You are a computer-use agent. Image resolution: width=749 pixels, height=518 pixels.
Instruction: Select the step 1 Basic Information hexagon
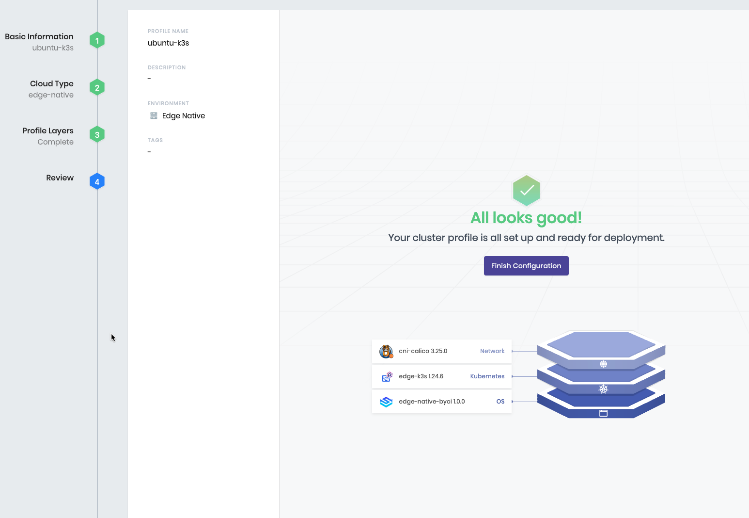click(x=97, y=41)
